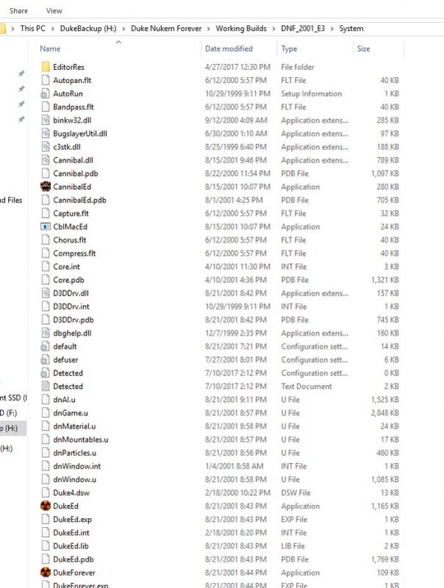The image size is (444, 588).
Task: Select the dnMountables.u file name
Action: click(81, 440)
